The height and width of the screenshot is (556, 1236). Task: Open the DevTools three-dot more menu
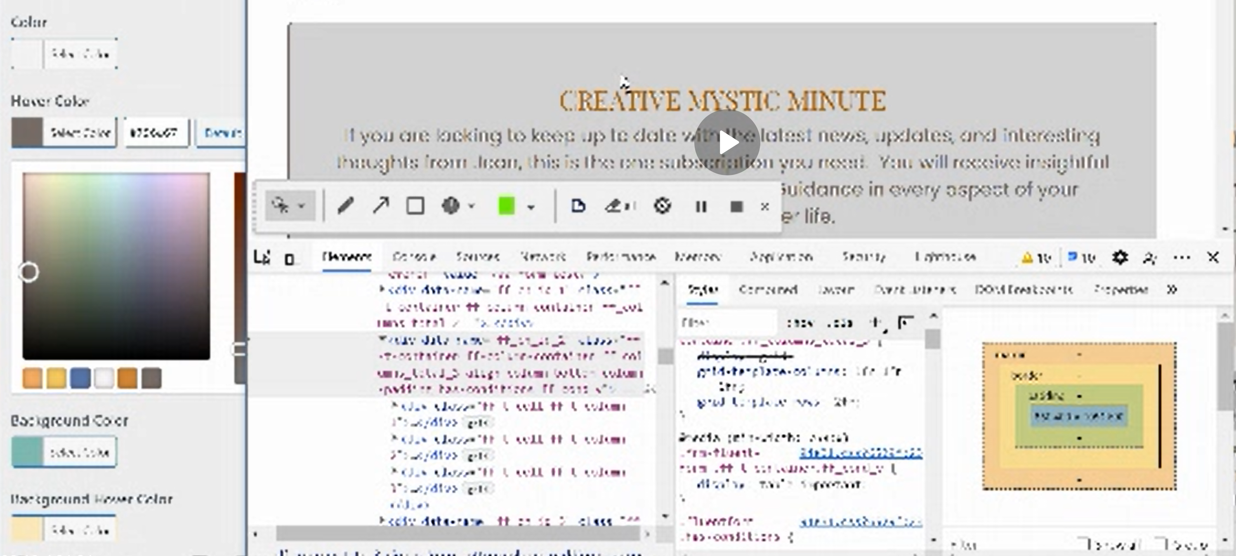[1181, 258]
